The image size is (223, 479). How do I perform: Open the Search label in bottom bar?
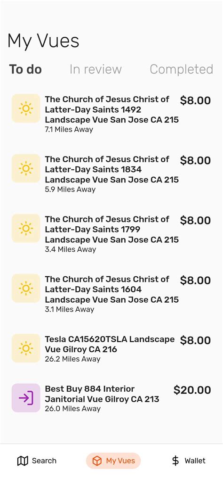pos(44,461)
